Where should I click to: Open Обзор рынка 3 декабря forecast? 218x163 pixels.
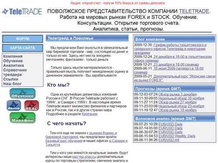coord(177,94)
